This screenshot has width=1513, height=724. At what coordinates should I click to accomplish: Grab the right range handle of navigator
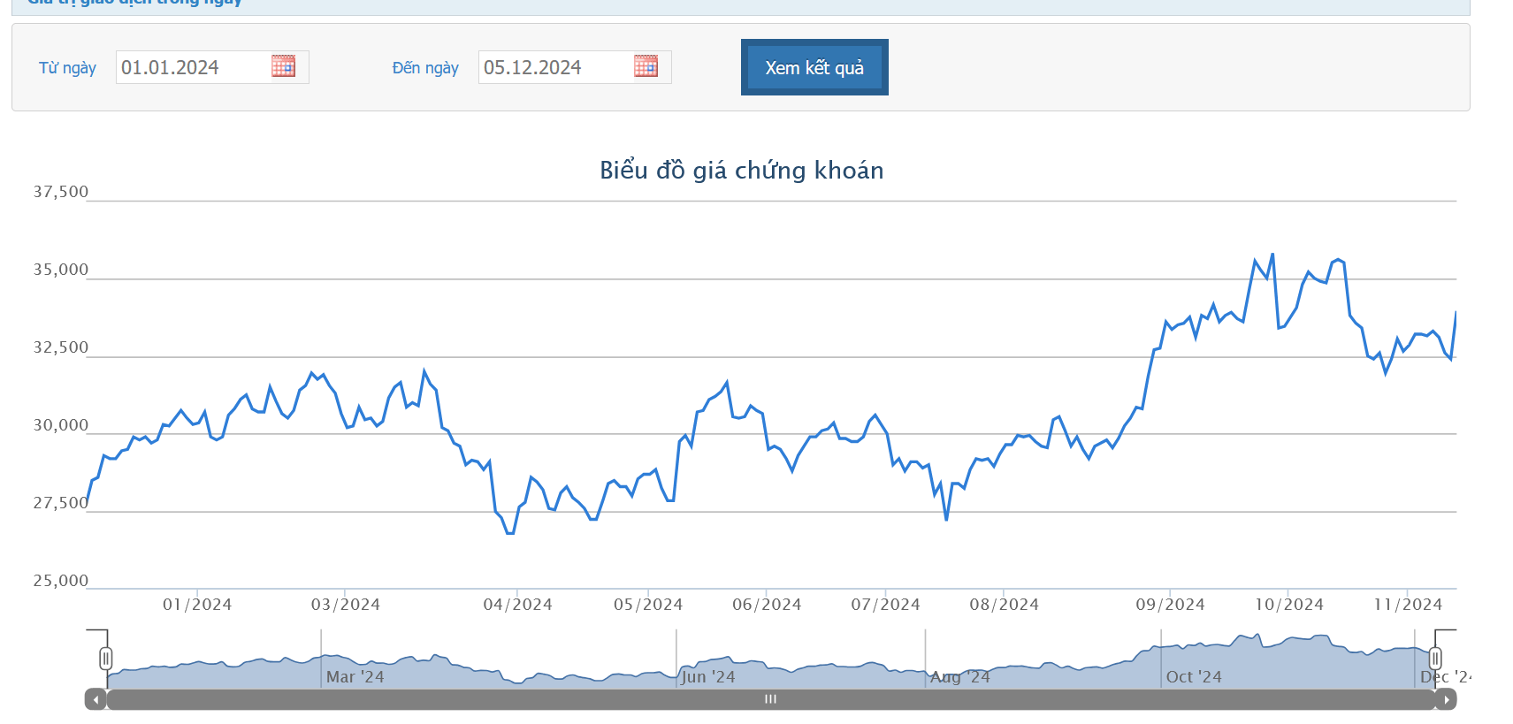(1435, 658)
